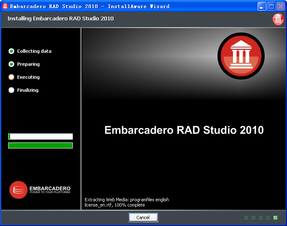The width and height of the screenshot is (287, 226).
Task: Click the lower green overall progress bar
Action: (41, 145)
